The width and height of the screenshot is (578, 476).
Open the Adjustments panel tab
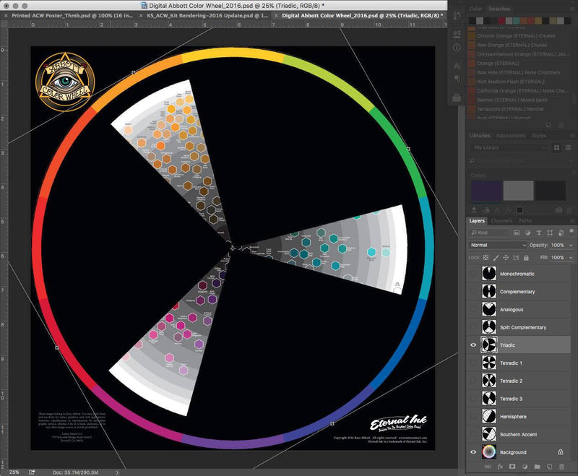coord(511,136)
